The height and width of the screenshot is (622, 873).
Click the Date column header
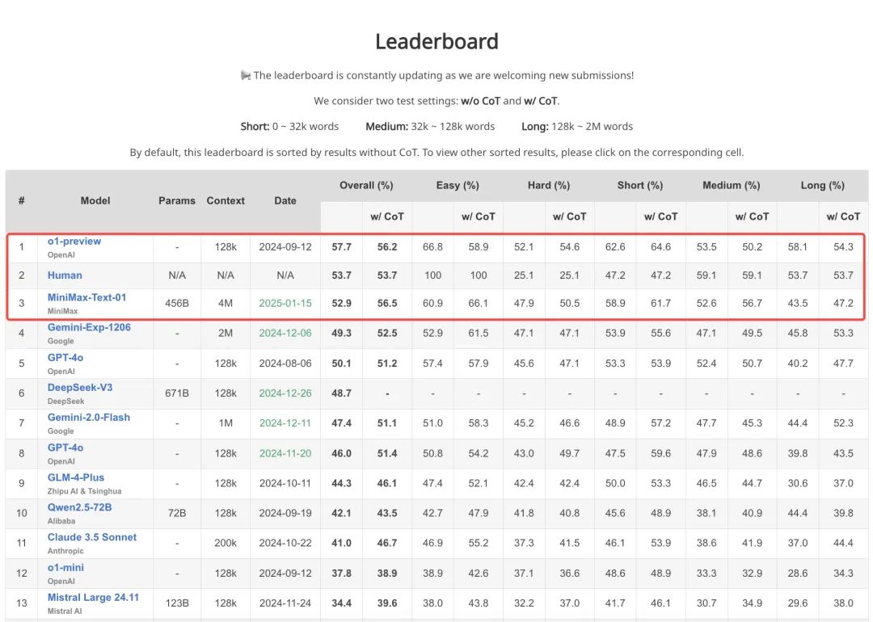[285, 201]
